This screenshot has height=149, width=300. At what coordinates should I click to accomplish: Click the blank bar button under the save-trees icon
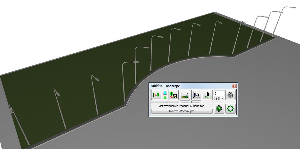173,102
